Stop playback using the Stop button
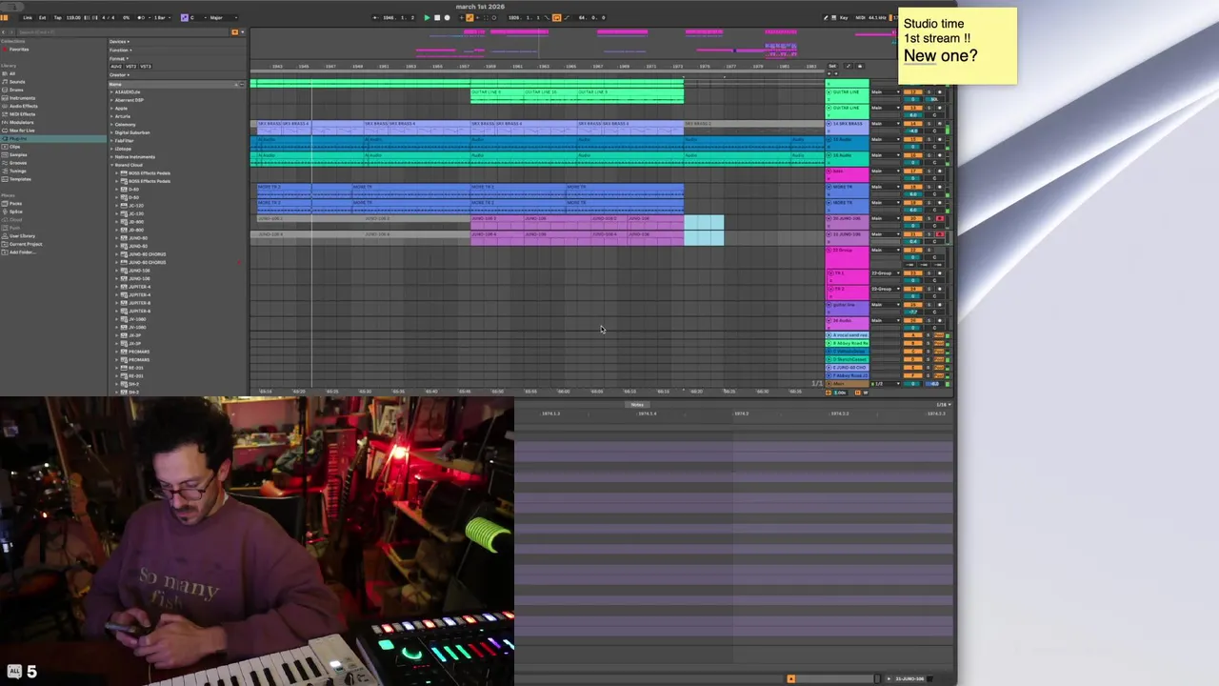 click(437, 17)
